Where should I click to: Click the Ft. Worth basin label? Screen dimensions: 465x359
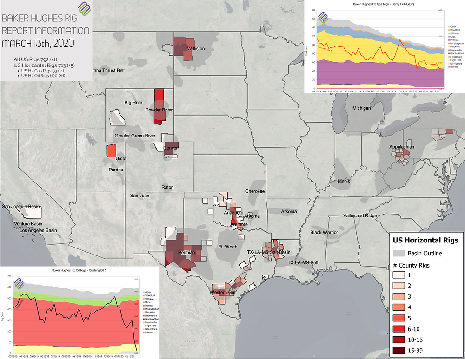(228, 247)
